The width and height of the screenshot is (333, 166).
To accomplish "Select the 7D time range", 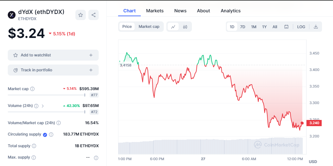I will [242, 27].
